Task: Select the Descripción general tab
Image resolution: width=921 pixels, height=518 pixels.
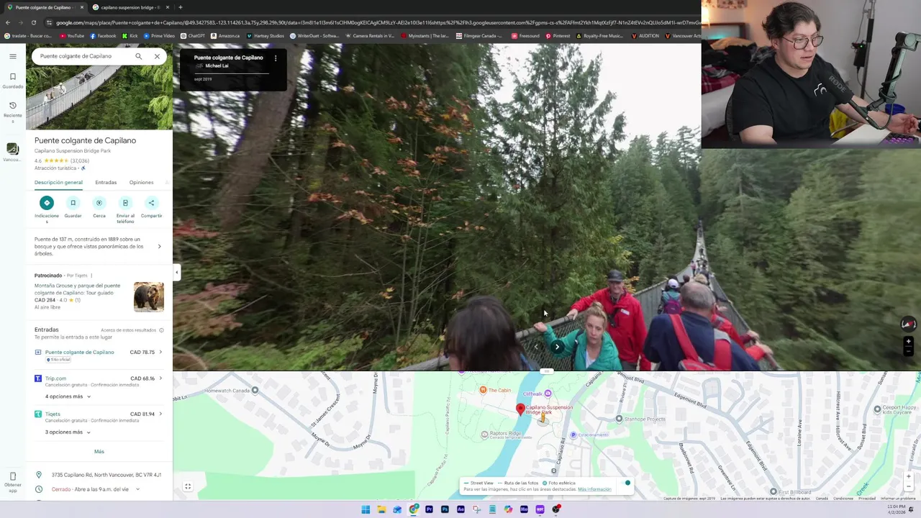Action: point(58,182)
